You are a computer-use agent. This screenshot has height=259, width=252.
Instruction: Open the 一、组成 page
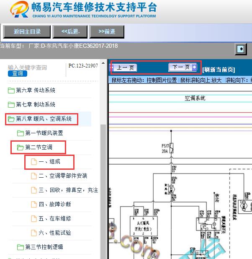tap(49, 162)
